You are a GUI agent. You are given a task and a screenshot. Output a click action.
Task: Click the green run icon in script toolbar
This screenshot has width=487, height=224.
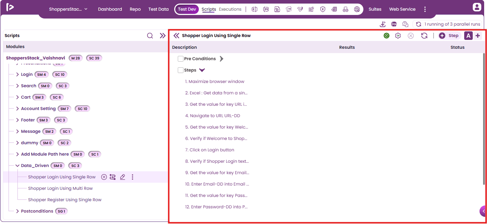point(387,36)
